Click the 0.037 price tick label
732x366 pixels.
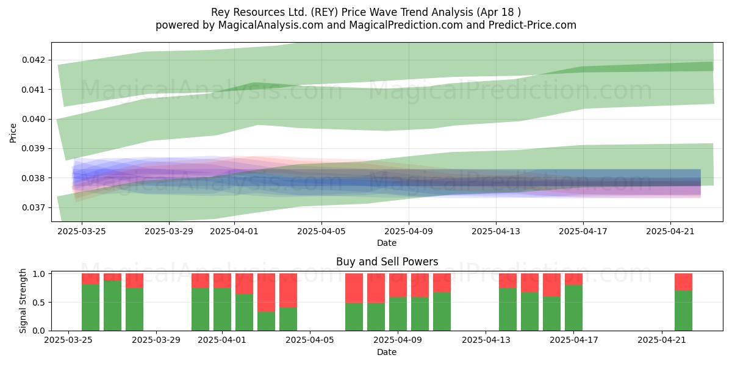pyautogui.click(x=34, y=207)
